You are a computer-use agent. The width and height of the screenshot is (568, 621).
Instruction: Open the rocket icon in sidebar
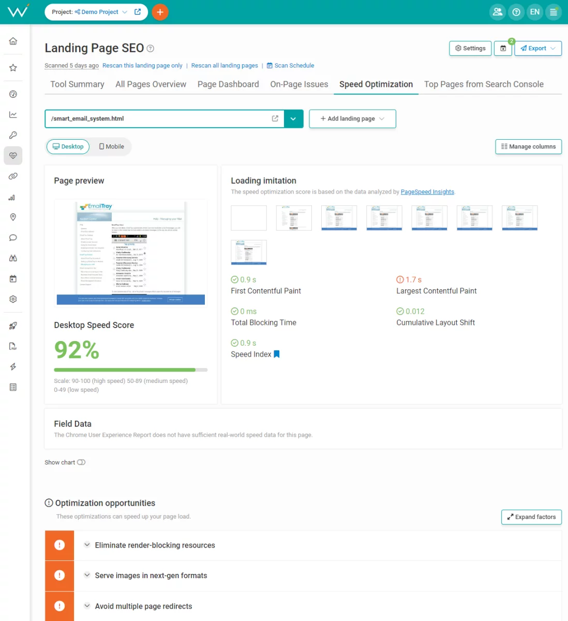13,326
